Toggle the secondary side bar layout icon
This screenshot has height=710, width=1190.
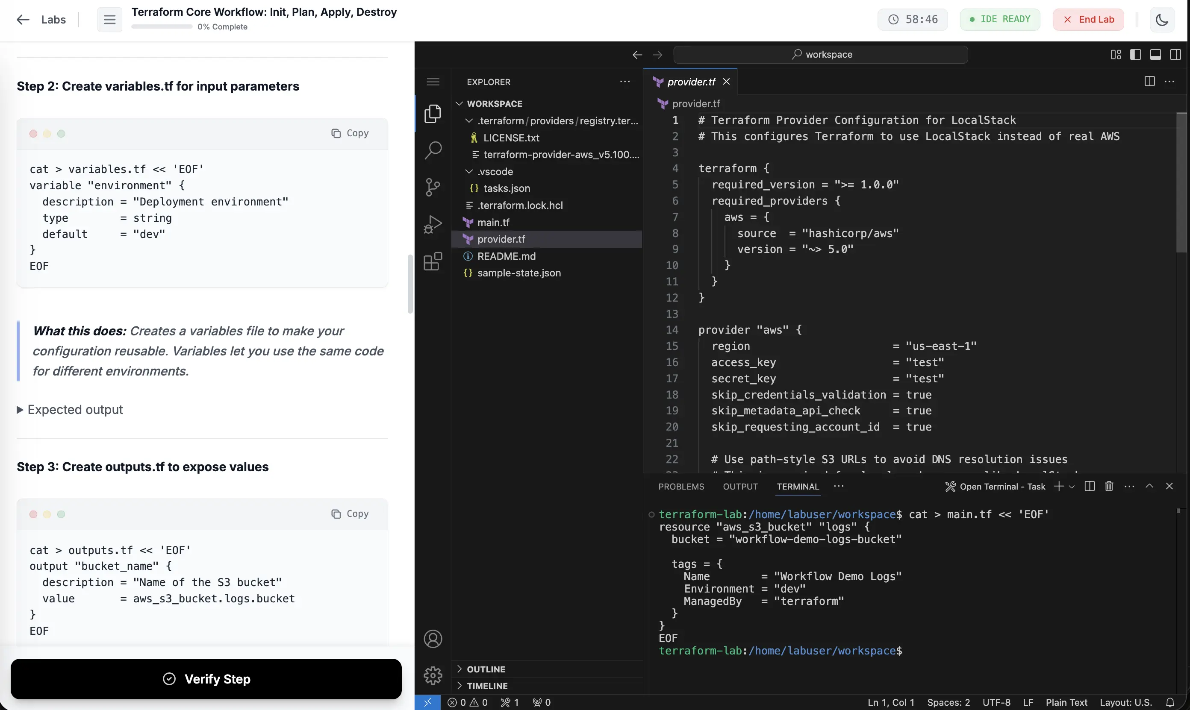point(1176,54)
